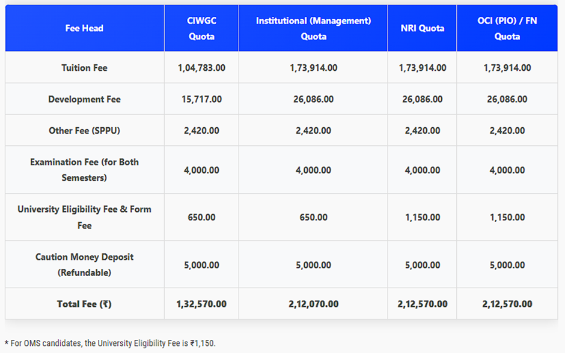Select the Tuition Fee row label
The height and width of the screenshot is (353, 565).
coord(84,68)
